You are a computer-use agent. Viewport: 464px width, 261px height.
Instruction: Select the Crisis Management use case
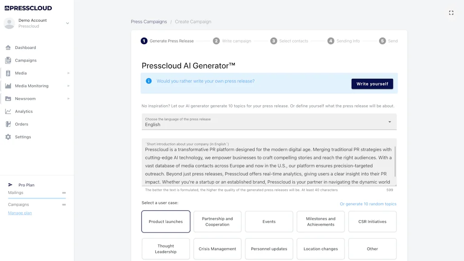coord(217,249)
